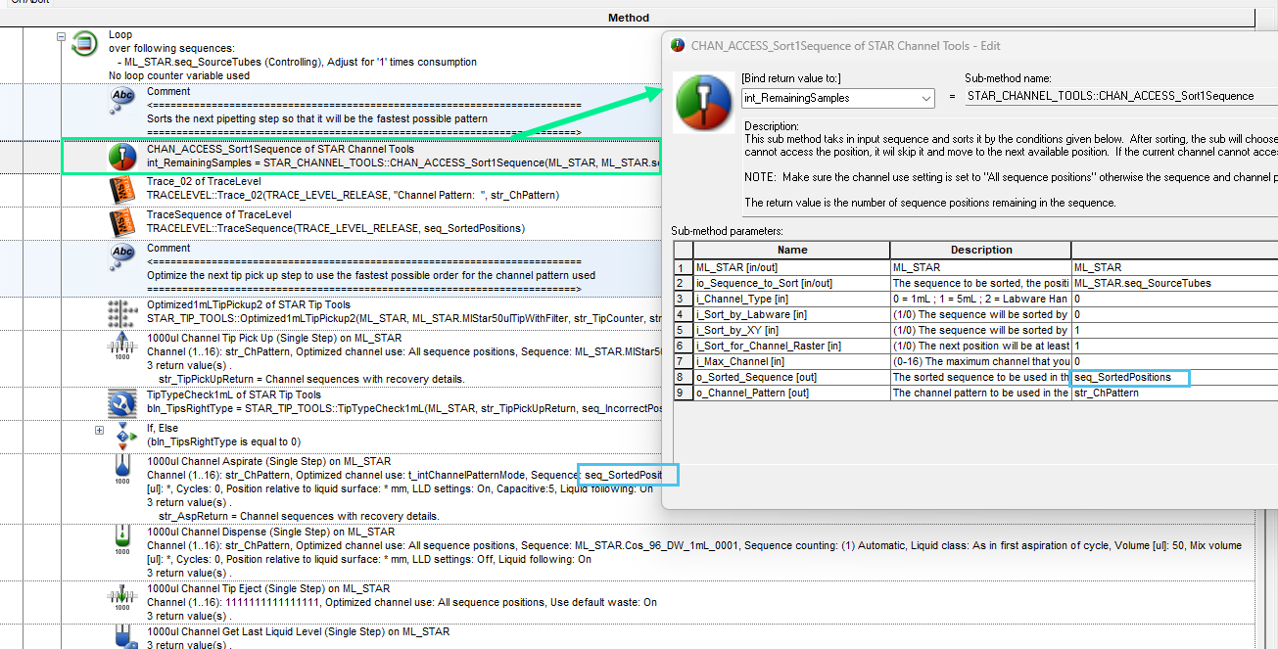Select the TraceSequence of TraceLevel step icon
The width and height of the screenshot is (1278, 649).
122,222
